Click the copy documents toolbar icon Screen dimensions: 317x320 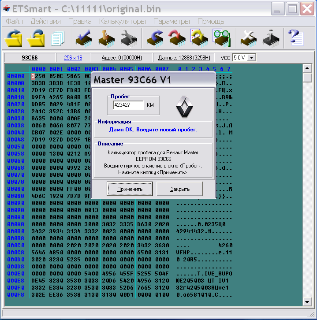pyautogui.click(x=58, y=38)
